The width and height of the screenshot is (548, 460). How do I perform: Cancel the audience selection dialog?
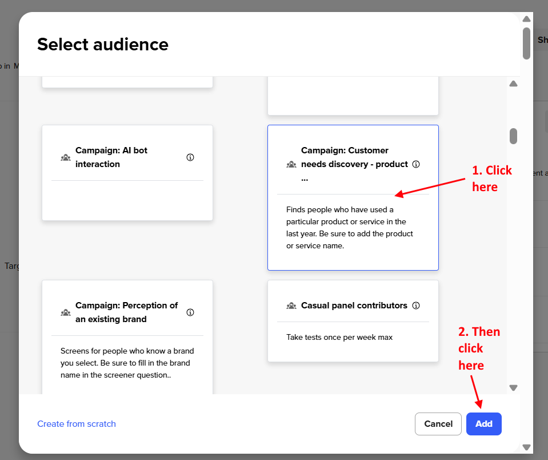tap(438, 424)
